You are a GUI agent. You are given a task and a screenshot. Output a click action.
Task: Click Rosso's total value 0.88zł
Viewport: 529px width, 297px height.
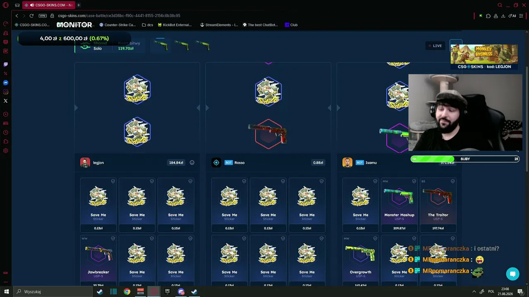click(x=318, y=163)
